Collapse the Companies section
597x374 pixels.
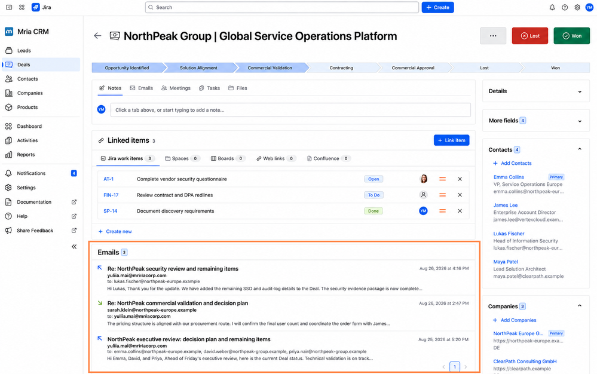click(x=580, y=306)
